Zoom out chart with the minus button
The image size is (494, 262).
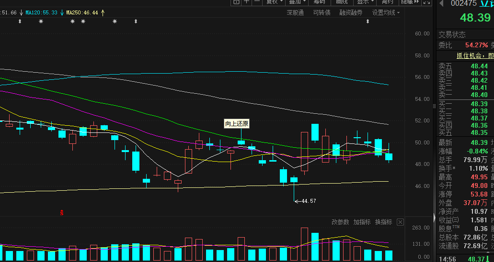257,2
